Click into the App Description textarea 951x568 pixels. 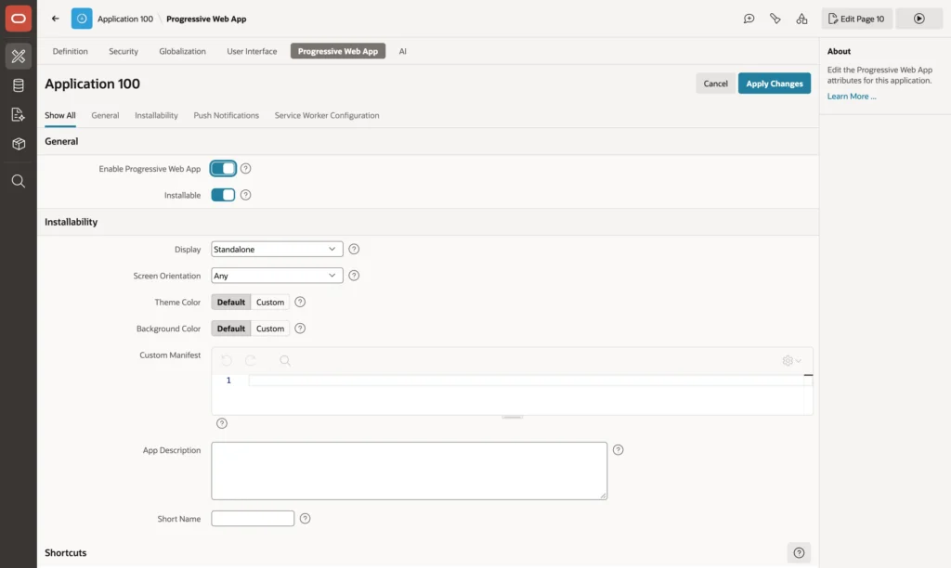click(x=410, y=471)
